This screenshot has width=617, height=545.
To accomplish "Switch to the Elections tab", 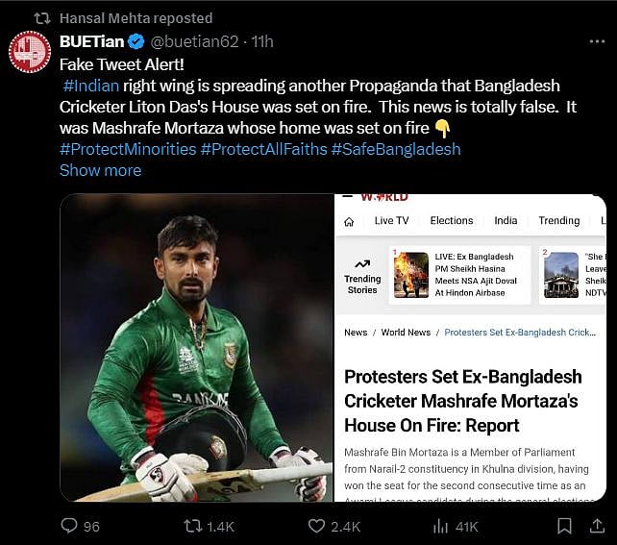I will 452,220.
